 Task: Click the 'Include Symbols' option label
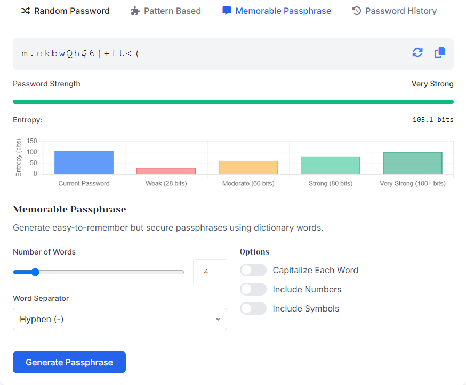tap(306, 308)
